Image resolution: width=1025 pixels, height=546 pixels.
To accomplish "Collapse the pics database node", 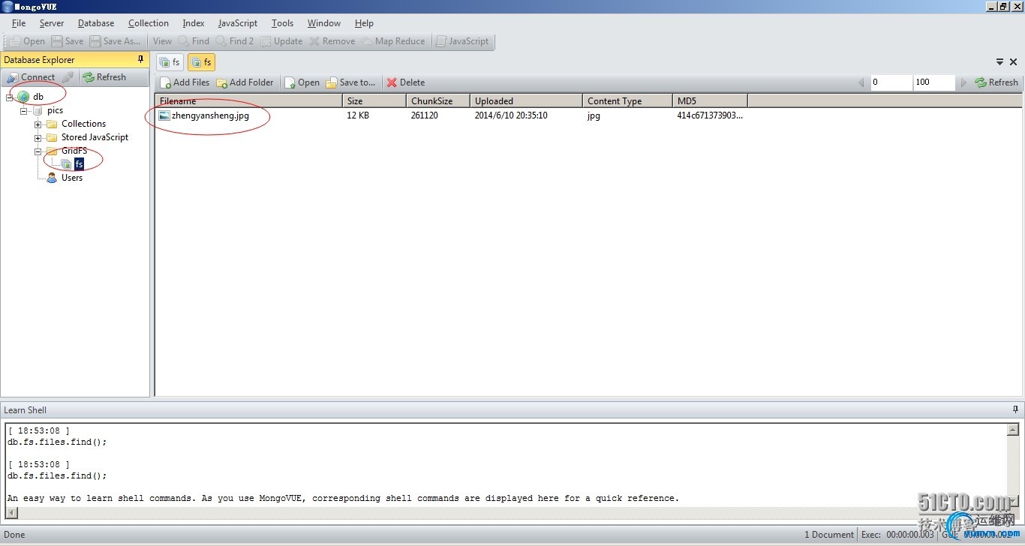I will tap(24, 110).
